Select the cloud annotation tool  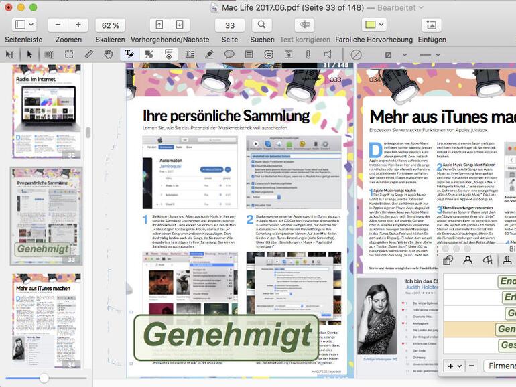click(x=269, y=54)
